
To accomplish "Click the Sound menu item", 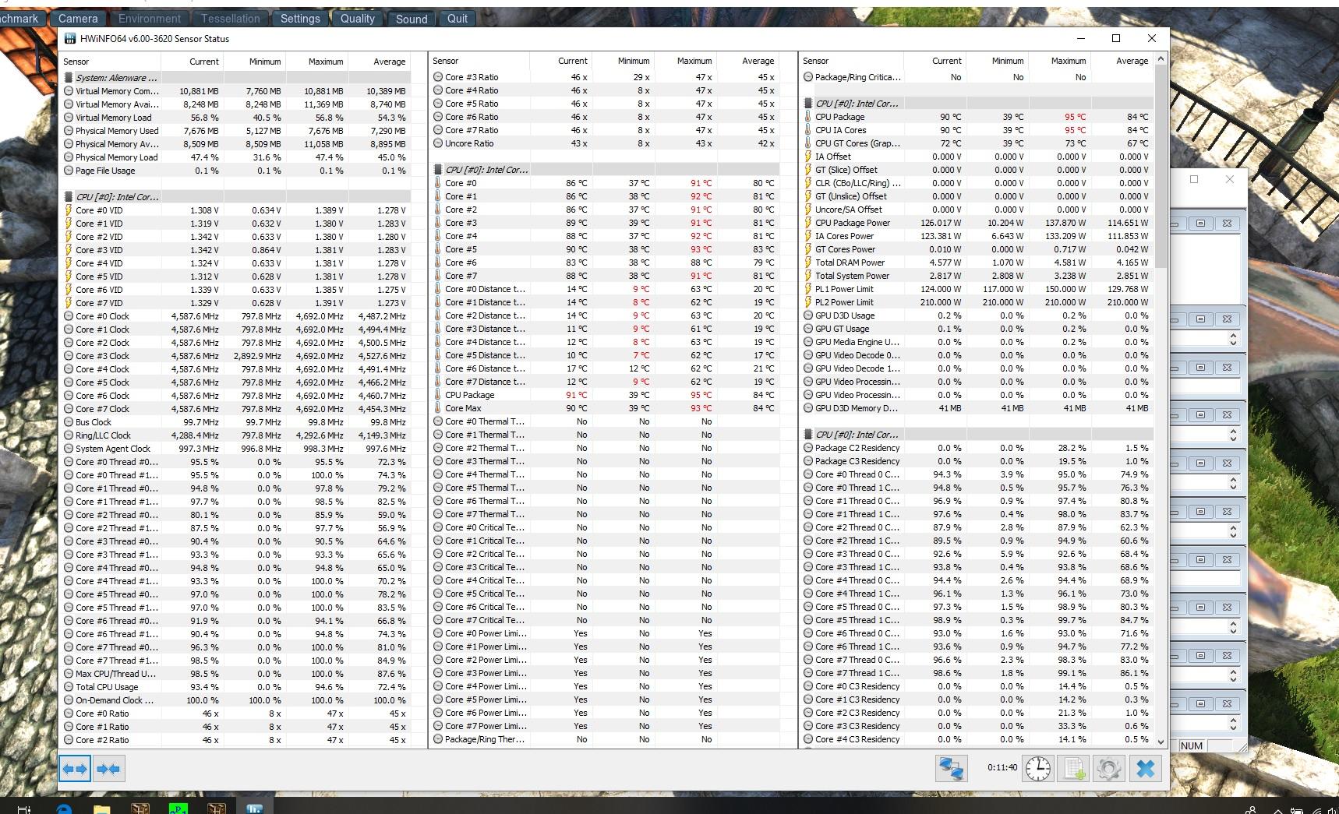I will (x=411, y=18).
